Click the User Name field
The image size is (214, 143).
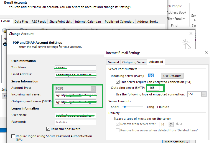(75, 116)
